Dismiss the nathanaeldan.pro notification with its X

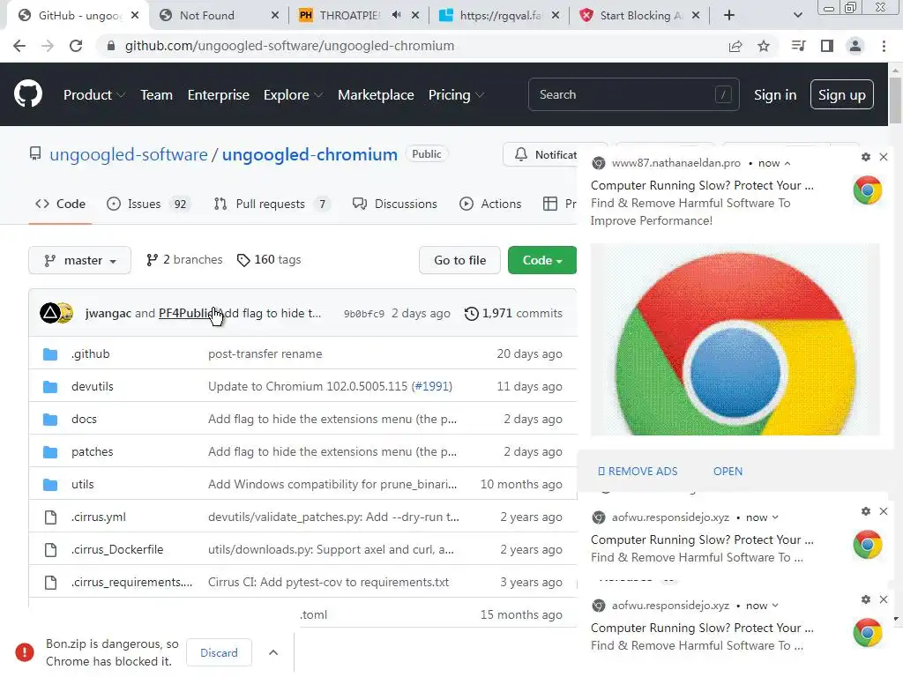[884, 157]
